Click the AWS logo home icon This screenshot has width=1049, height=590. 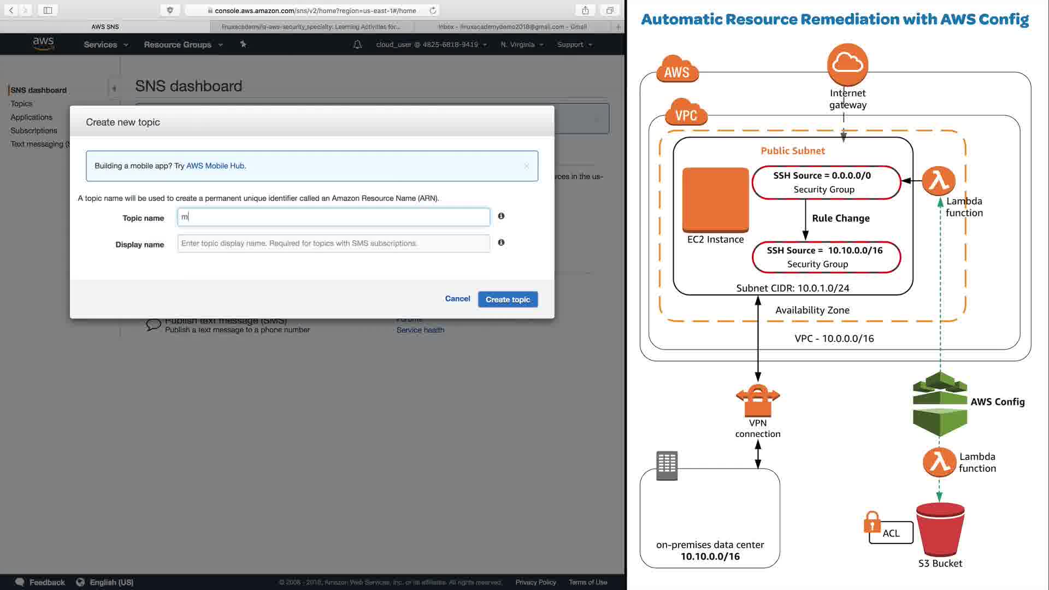pyautogui.click(x=43, y=44)
